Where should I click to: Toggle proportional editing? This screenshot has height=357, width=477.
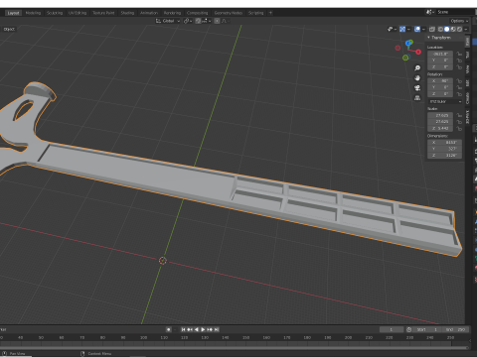tap(217, 21)
